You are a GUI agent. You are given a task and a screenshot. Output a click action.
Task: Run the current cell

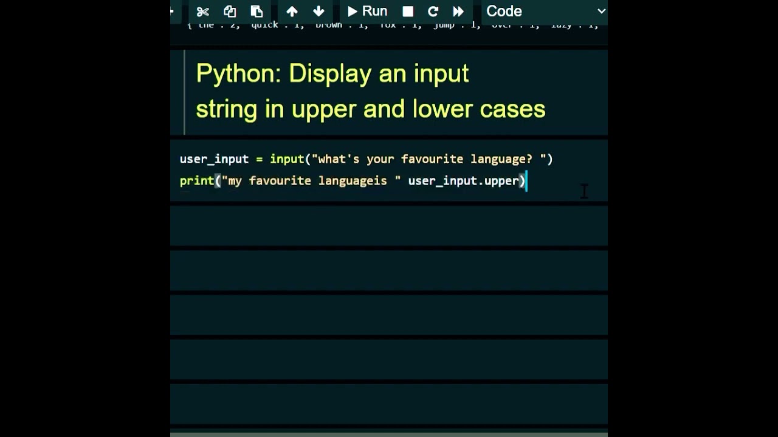[x=367, y=12]
